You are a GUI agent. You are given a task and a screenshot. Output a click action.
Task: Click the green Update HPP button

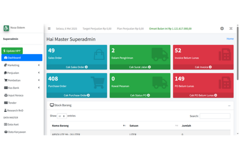(x=12, y=51)
